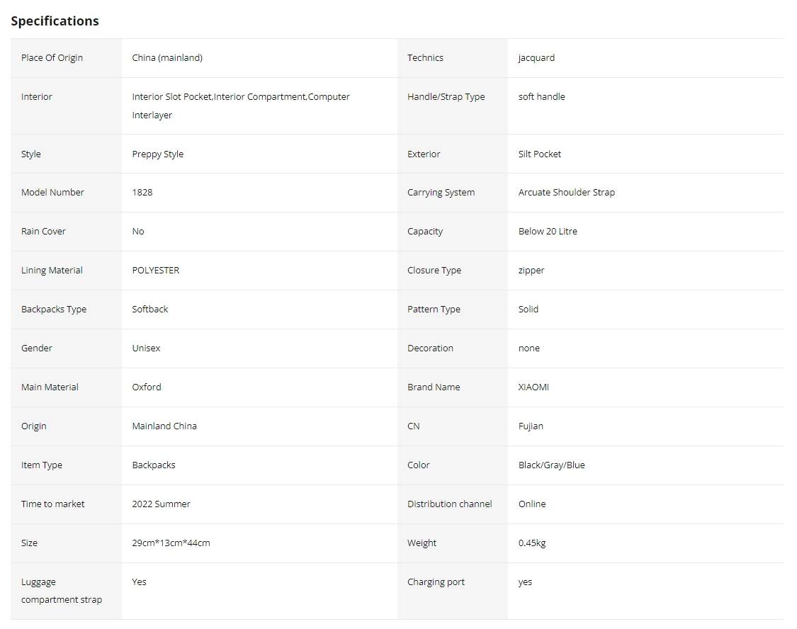Select the XIAOMI brand name value
Screen dimensions: 797x629
[533, 387]
